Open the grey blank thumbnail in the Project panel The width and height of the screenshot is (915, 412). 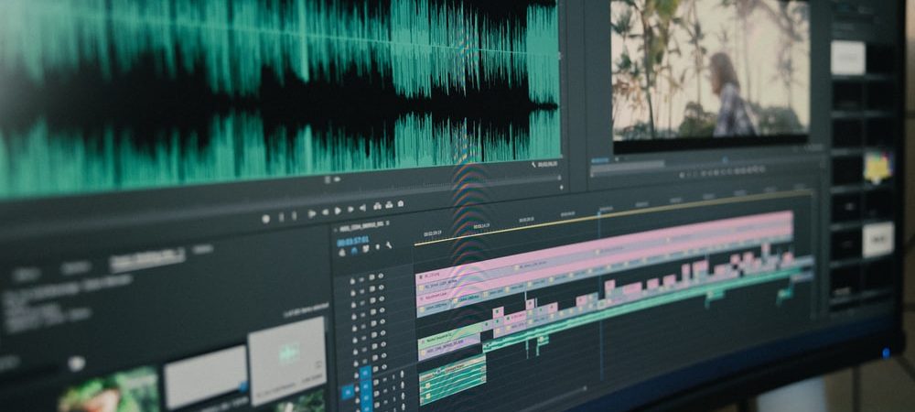[205, 375]
